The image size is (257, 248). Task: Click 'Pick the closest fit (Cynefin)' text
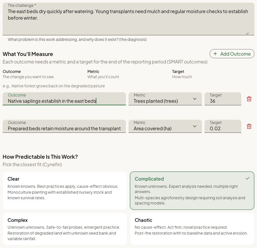click(32, 164)
